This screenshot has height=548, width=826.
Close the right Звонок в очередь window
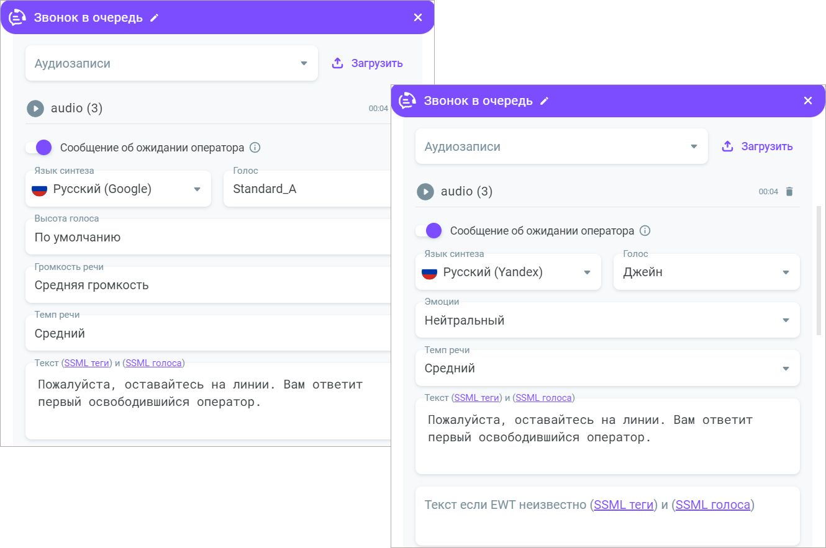point(808,101)
